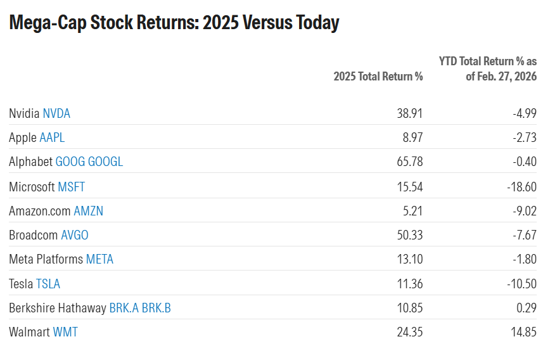This screenshot has width=550, height=351.
Task: Click the WMT ticker link
Action: click(x=65, y=333)
